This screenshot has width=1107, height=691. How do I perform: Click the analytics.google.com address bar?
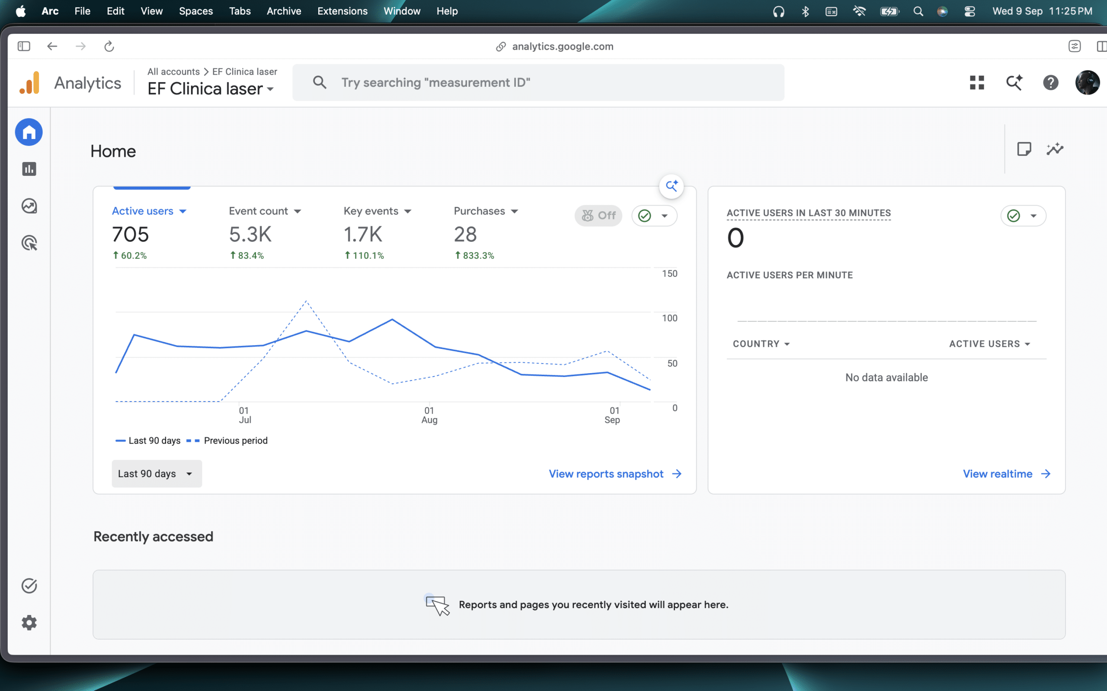pyautogui.click(x=554, y=46)
